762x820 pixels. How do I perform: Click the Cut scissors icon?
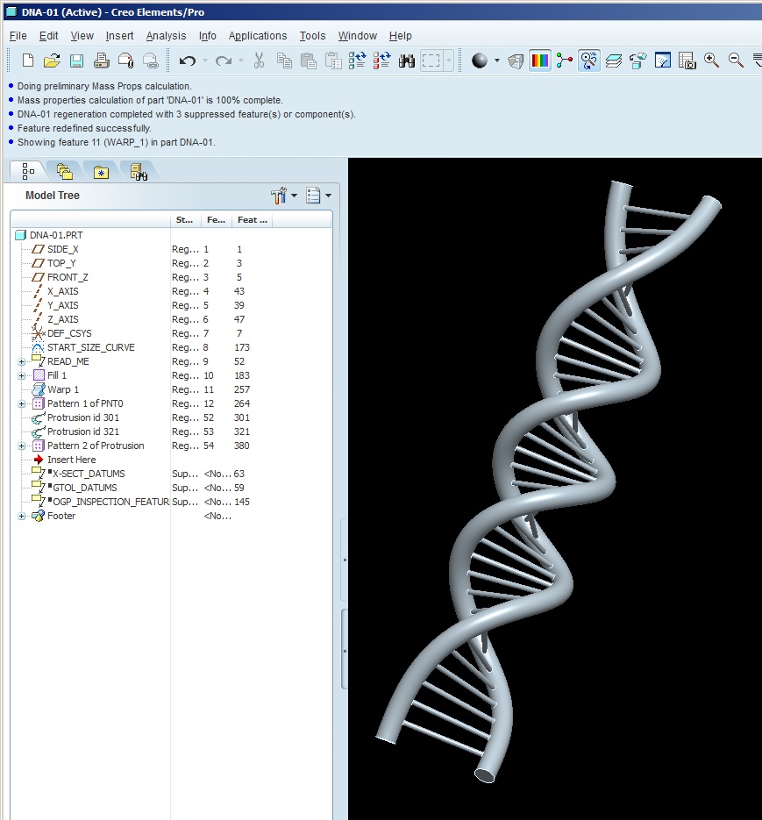(259, 61)
